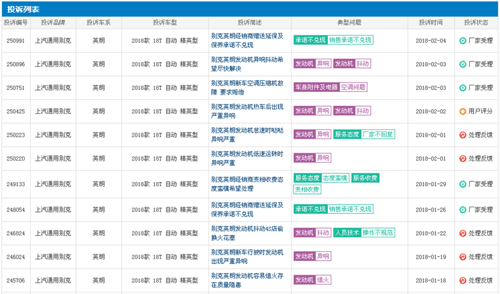The width and height of the screenshot is (500, 294).
Task: Click 变相收费 tag in row 249133
Action: (x=307, y=189)
